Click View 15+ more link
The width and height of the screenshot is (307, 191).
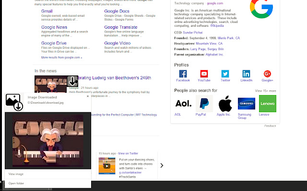[265, 91]
